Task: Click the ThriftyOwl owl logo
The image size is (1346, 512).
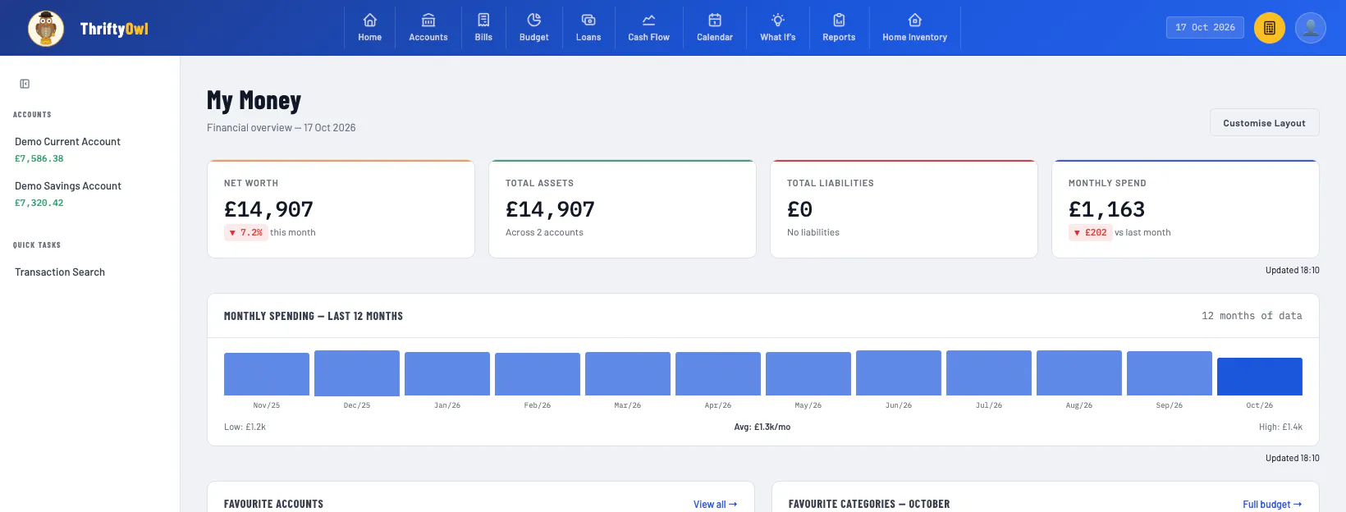Action: pyautogui.click(x=46, y=29)
